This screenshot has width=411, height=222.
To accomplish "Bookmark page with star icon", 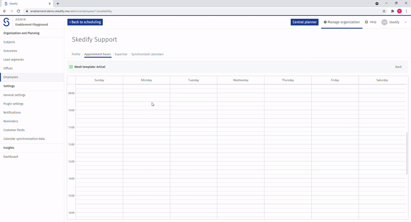I will tap(384, 11).
